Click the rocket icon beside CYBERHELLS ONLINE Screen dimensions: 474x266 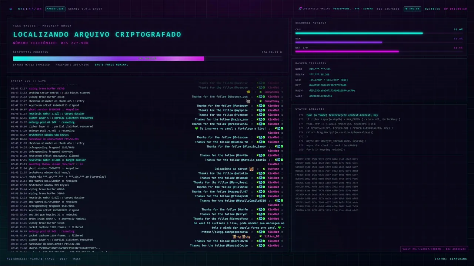coord(300,8)
